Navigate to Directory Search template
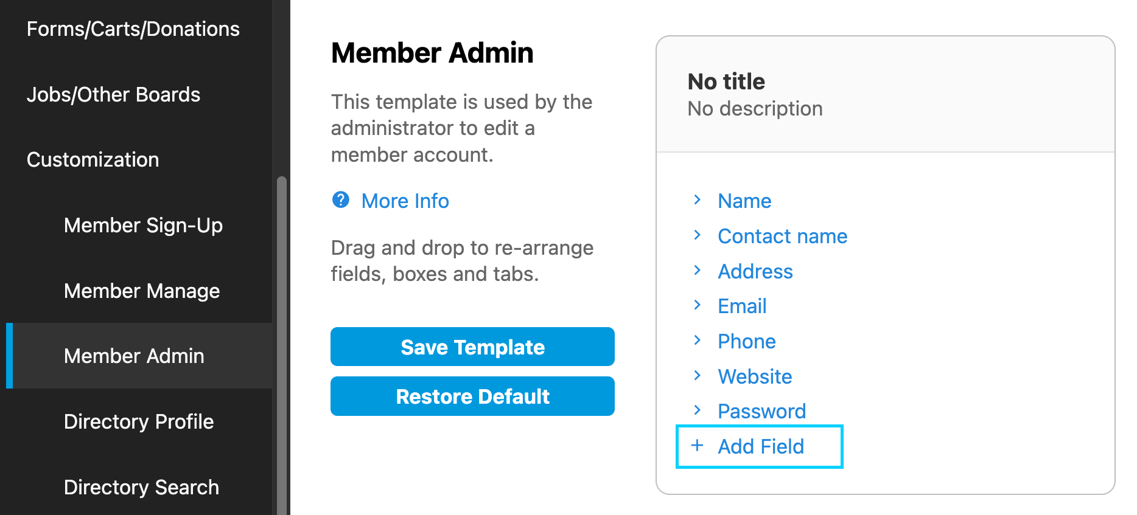This screenshot has width=1137, height=515. pyautogui.click(x=141, y=488)
